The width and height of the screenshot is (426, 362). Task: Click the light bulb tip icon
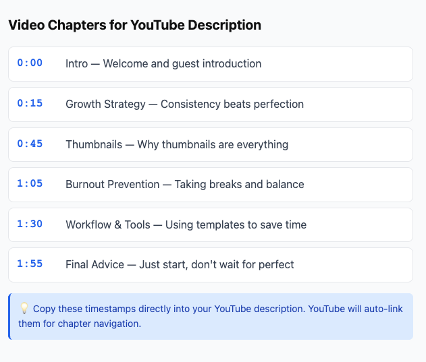[x=24, y=309]
